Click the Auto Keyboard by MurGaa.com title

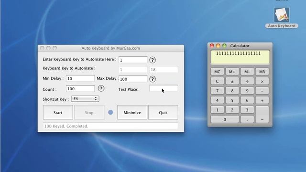110,48
